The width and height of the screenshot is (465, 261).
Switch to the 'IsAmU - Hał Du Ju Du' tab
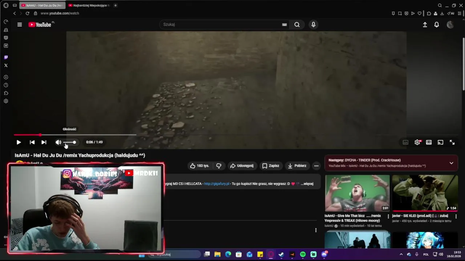click(x=42, y=5)
